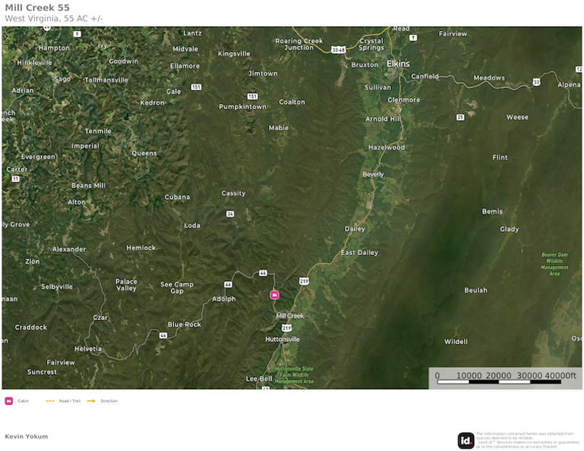Toggle the Road / Trail legend item

(51, 400)
